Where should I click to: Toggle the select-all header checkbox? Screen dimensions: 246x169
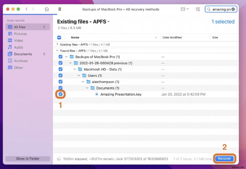[59, 37]
